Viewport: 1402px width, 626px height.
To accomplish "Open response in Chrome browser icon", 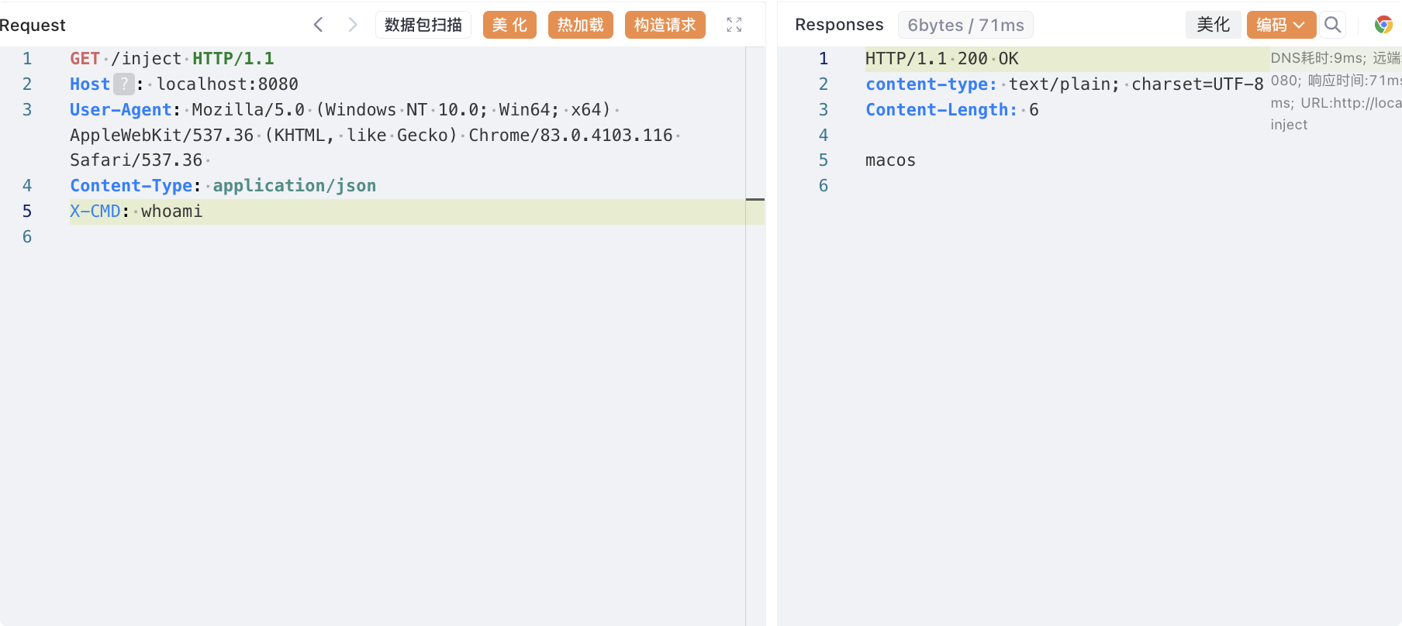I will [1383, 25].
